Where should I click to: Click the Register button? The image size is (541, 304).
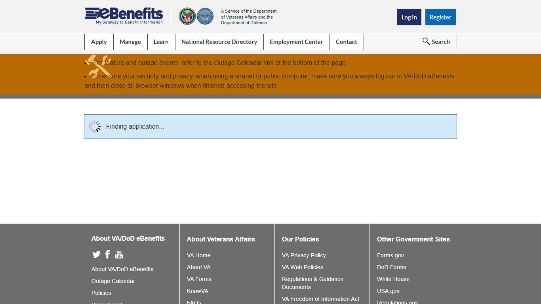(x=440, y=17)
